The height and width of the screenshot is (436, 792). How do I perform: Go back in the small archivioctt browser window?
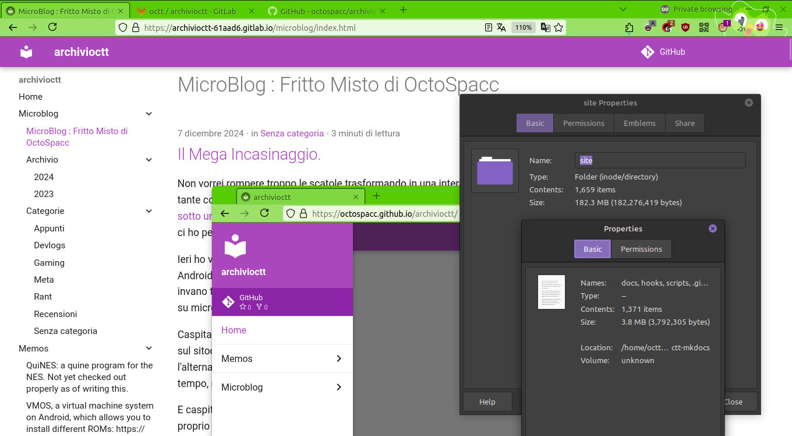coord(225,213)
